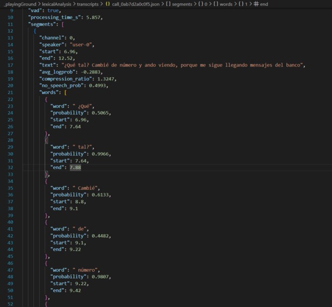Click the call_0ab7d2a0c0f5.json file breadcrumb

tap(133, 4)
